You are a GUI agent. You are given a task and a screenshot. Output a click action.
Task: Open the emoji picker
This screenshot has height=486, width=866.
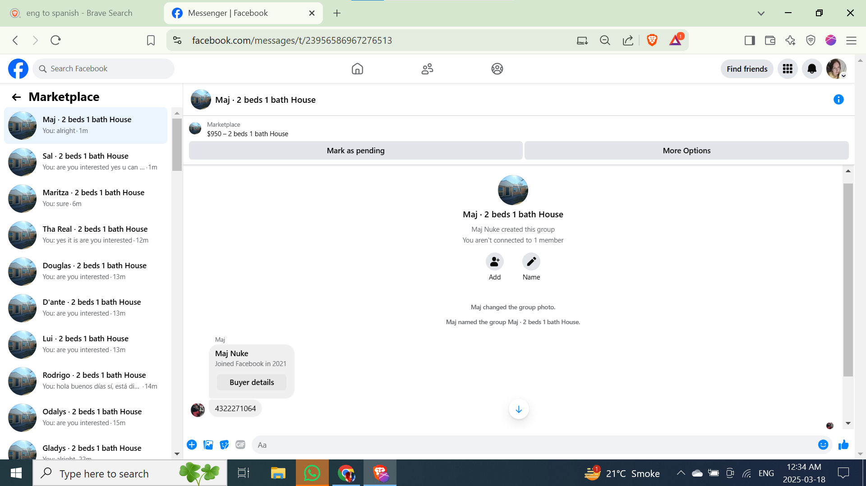(x=823, y=445)
